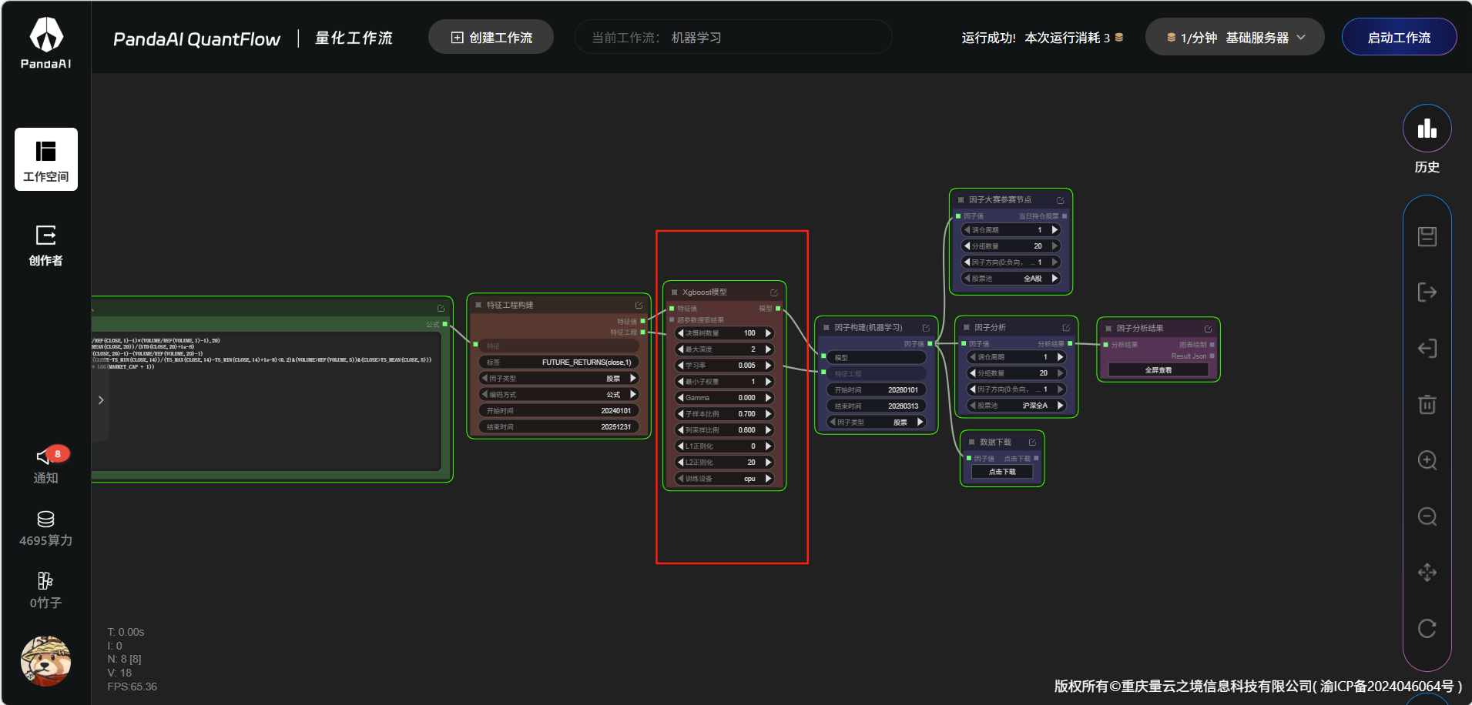The image size is (1472, 705).
Task: Click the 标签 FUTURE_RETURNS(close,1) field
Action: pos(558,362)
